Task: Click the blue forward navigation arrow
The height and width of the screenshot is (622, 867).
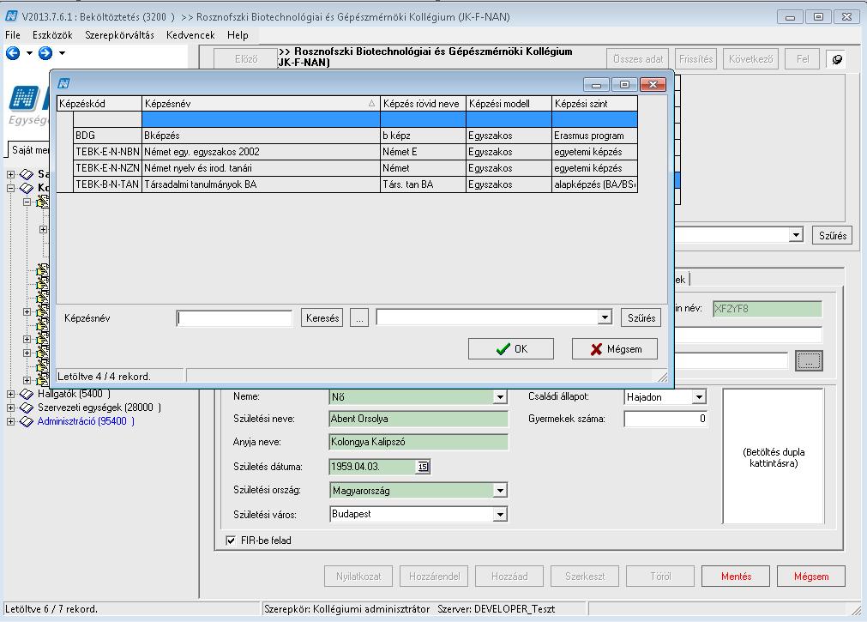Action: [x=45, y=53]
